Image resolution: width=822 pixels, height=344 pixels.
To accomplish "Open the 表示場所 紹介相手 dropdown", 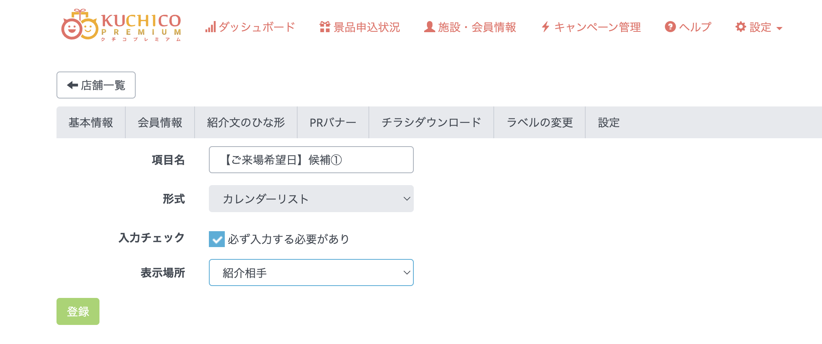I will [x=311, y=272].
